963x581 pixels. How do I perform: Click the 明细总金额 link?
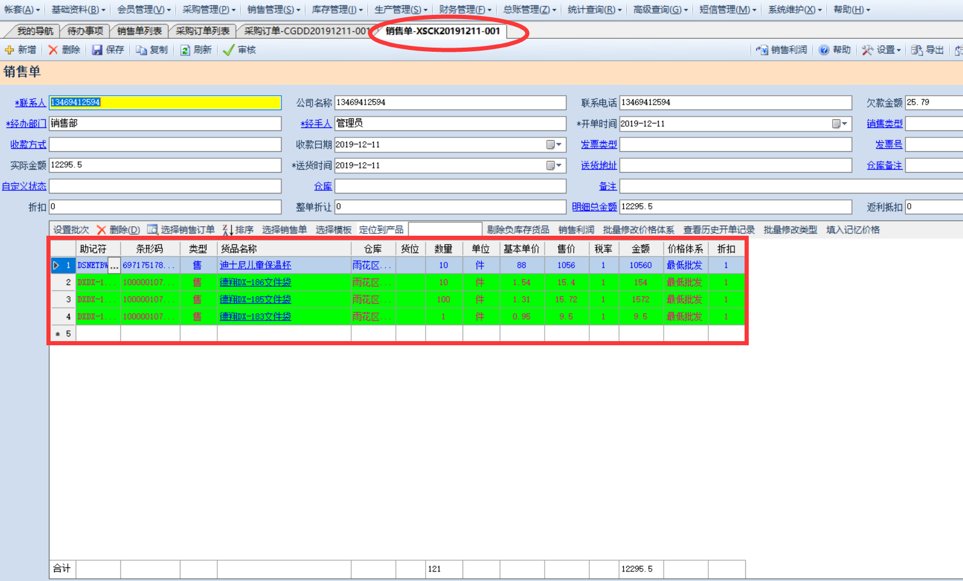[x=595, y=207]
